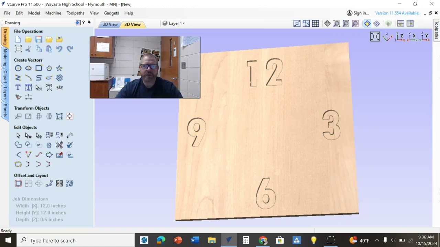Click the Windows Start button
Image resolution: width=440 pixels, height=247 pixels.
8,240
